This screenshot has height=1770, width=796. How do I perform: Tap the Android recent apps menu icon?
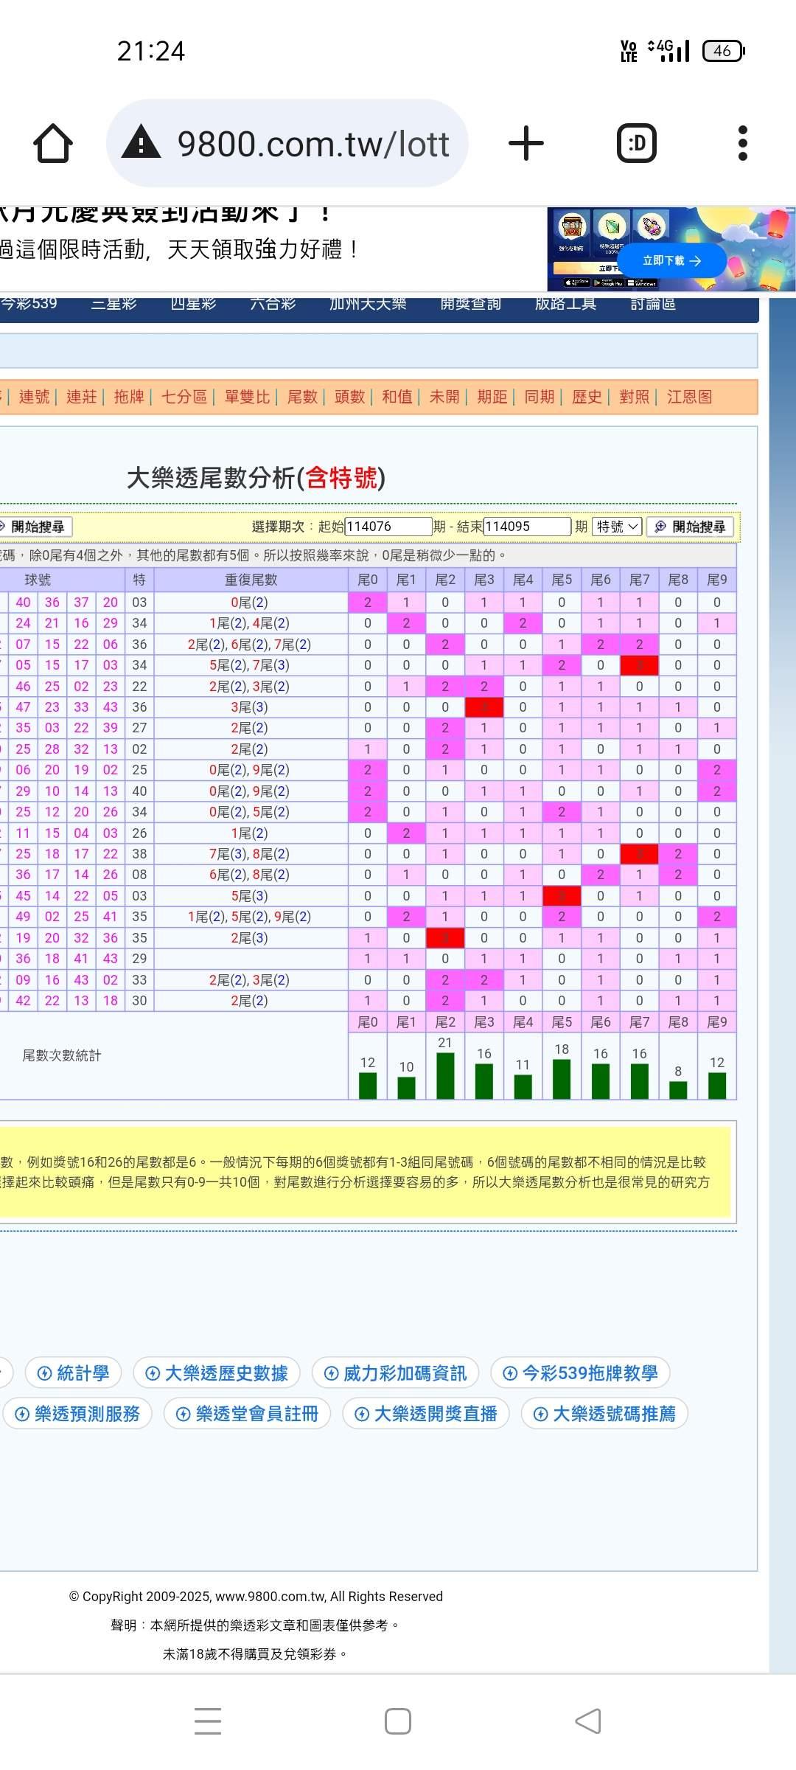pyautogui.click(x=208, y=1721)
